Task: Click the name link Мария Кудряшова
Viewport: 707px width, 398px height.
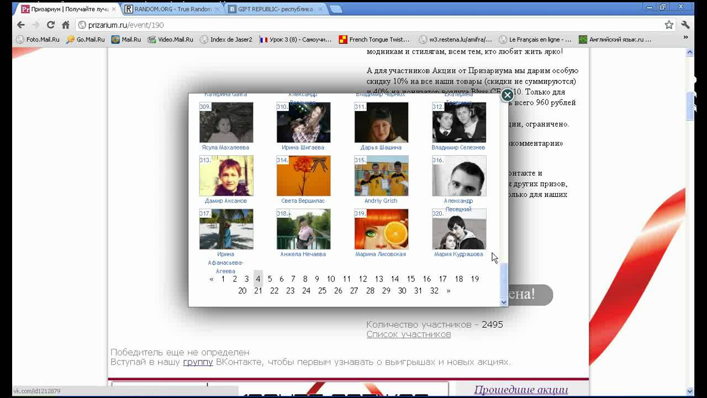Action: click(458, 254)
